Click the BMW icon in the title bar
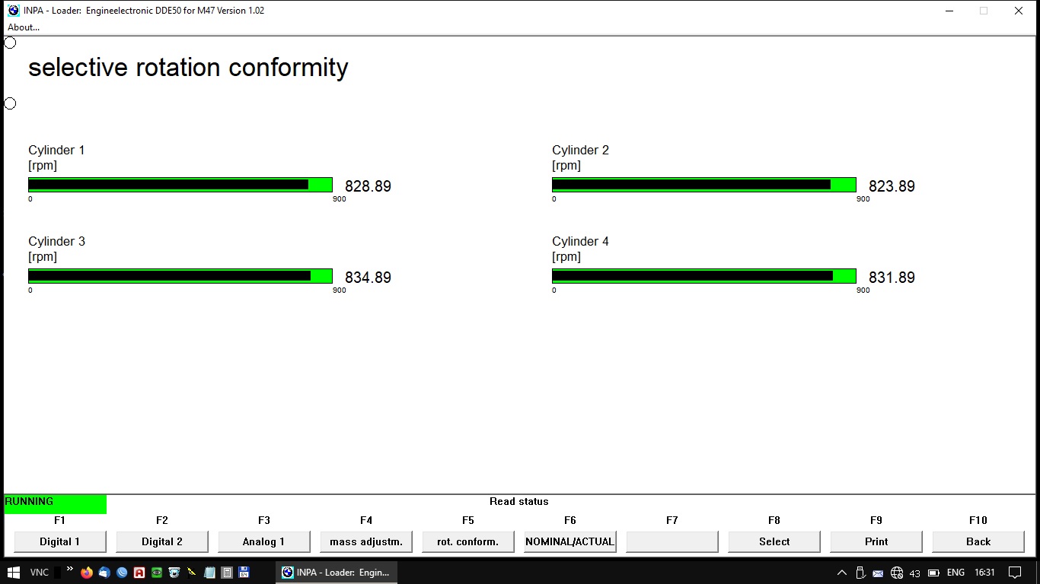Image resolution: width=1040 pixels, height=584 pixels. tap(14, 11)
